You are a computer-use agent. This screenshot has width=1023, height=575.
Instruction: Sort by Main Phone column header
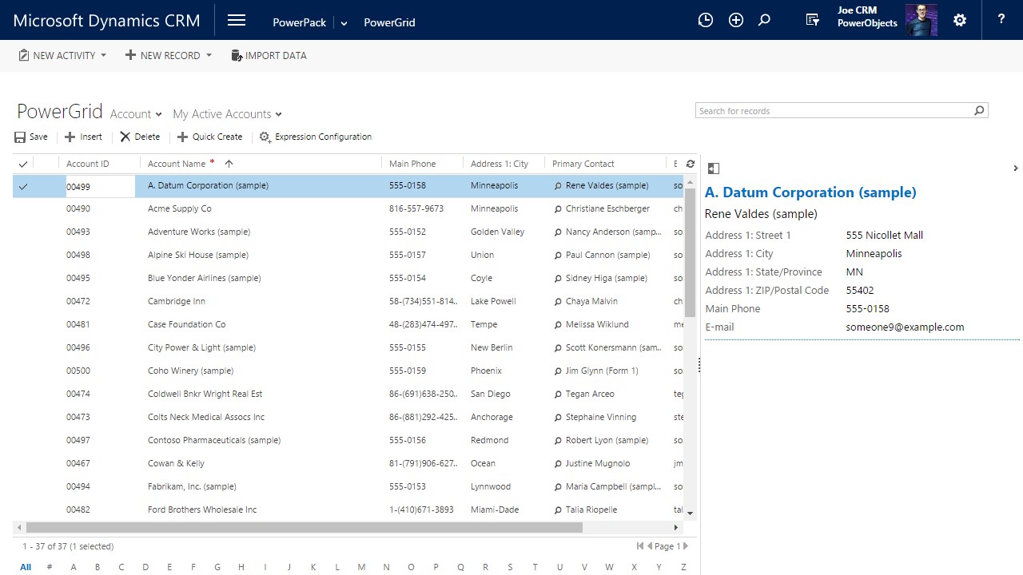tap(412, 164)
